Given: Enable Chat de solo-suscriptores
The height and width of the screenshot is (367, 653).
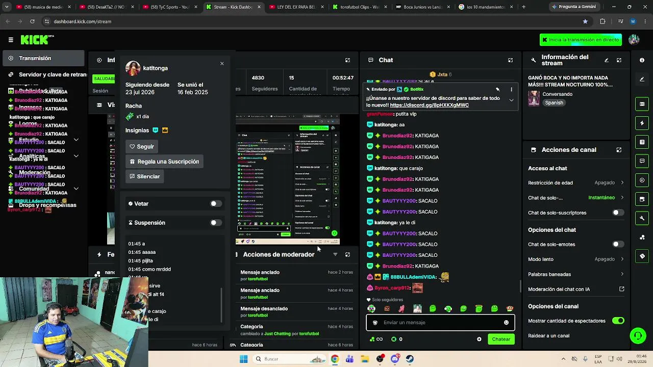Looking at the screenshot, I should coord(618,213).
